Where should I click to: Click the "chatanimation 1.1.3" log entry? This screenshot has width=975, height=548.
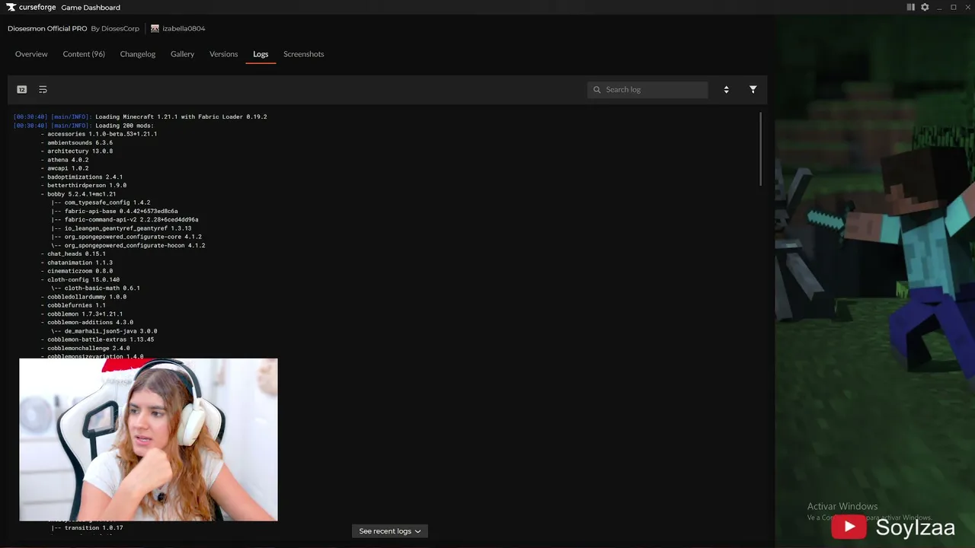coord(80,263)
